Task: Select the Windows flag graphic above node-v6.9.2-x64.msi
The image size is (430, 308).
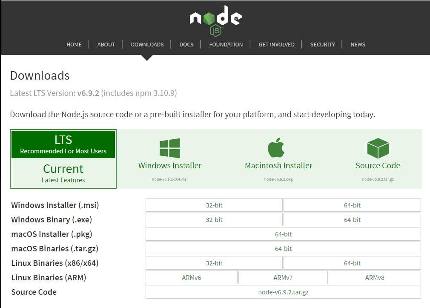Action: coord(169,148)
